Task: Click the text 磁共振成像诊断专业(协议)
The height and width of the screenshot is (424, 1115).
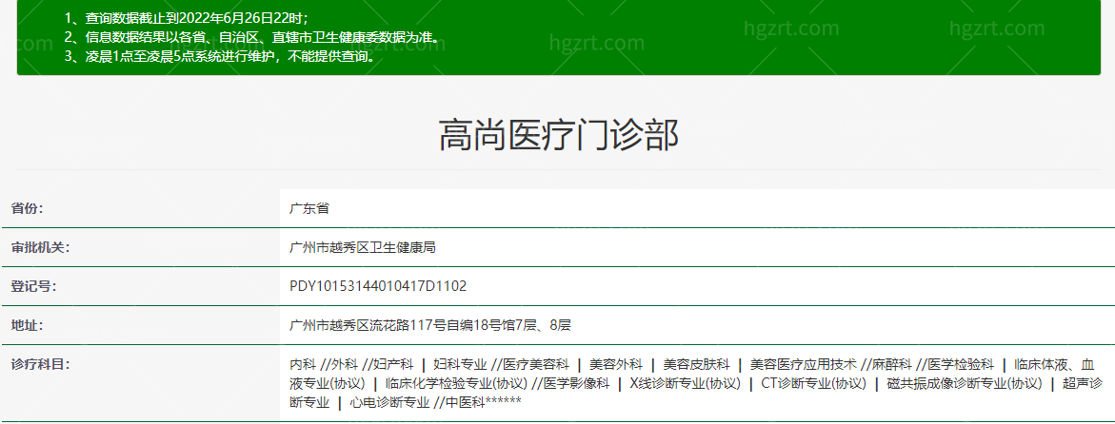Action: pyautogui.click(x=965, y=383)
